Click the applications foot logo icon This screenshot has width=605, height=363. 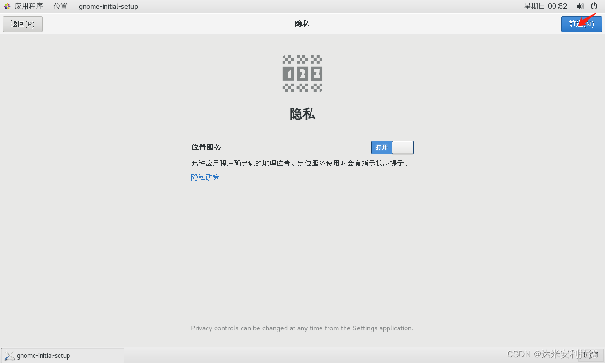(x=7, y=6)
